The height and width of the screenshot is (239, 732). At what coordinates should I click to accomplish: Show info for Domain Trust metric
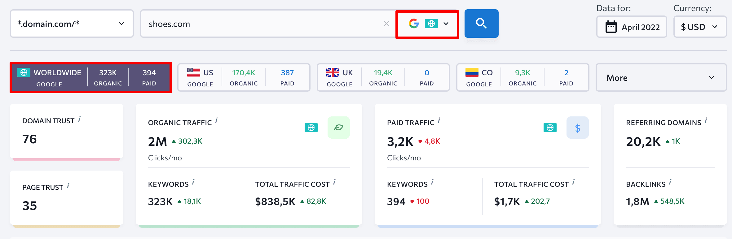[79, 119]
